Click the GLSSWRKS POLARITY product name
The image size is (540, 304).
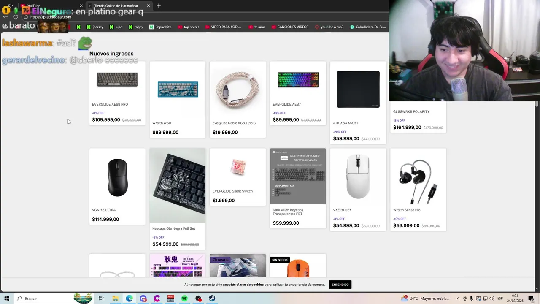click(411, 111)
